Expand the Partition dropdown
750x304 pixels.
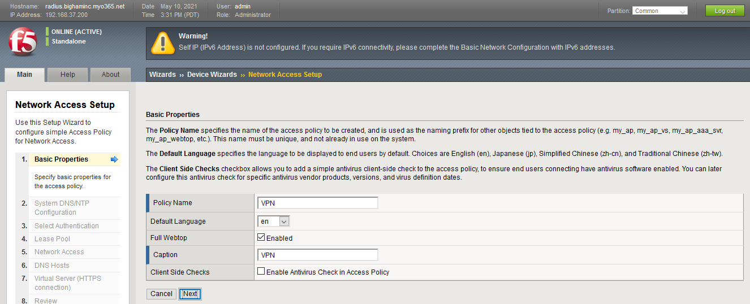[x=660, y=11]
